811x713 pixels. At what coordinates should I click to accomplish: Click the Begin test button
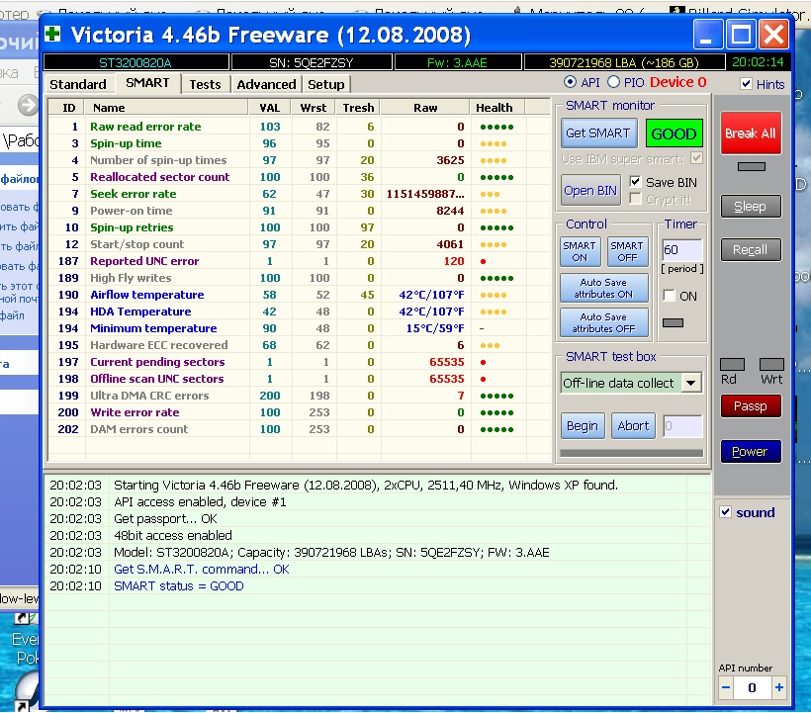click(x=583, y=426)
